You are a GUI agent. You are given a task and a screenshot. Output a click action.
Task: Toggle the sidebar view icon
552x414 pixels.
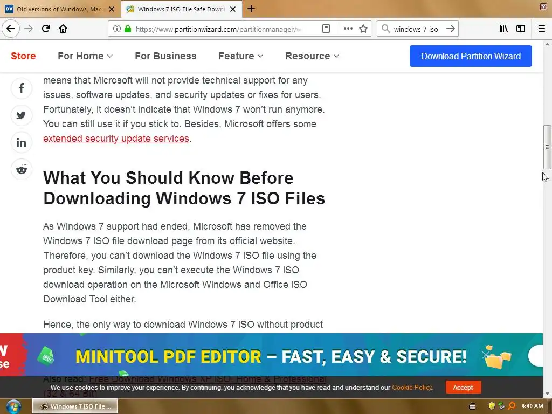[x=521, y=29]
